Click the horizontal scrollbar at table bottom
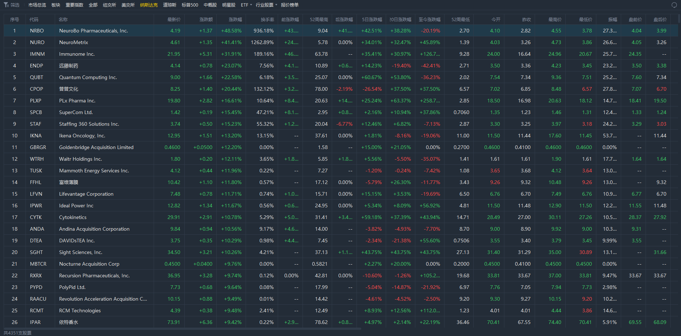This screenshot has width=681, height=336. point(182,329)
